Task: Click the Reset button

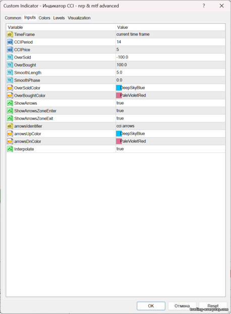Action: coord(213,306)
